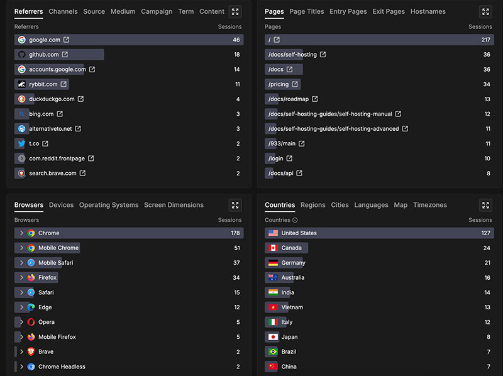Viewport: 503px width, 376px height.
Task: Switch to the Devices tab
Action: point(61,205)
